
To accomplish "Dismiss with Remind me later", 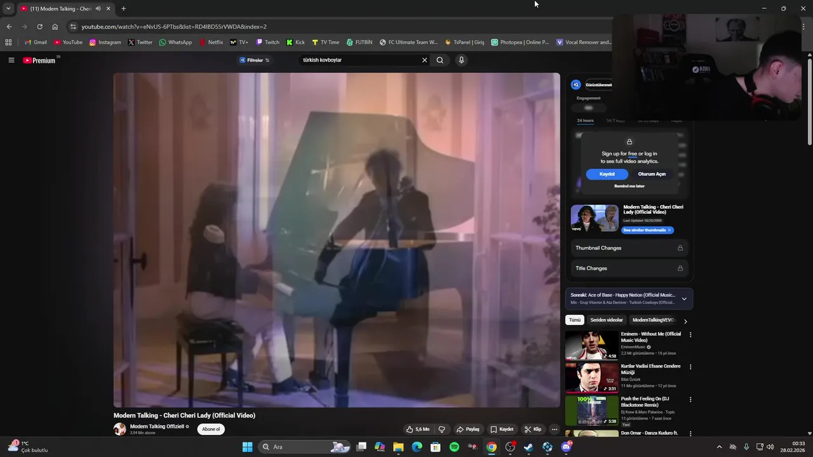I will point(629,187).
